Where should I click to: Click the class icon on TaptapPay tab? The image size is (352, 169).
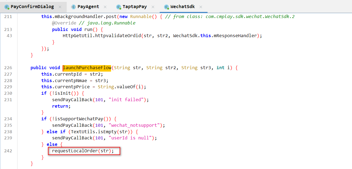(x=119, y=7)
